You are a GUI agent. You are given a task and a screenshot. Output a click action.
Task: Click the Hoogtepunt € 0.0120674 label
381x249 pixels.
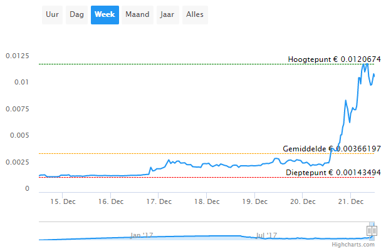tap(334, 59)
